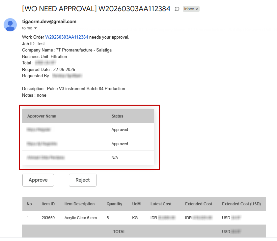Remove the Inbox label using its x

point(197,9)
